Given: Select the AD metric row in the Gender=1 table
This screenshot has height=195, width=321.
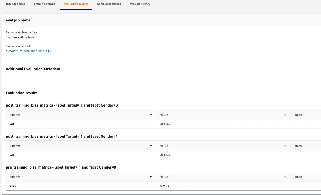Looking at the screenshot, I should tap(12, 155).
